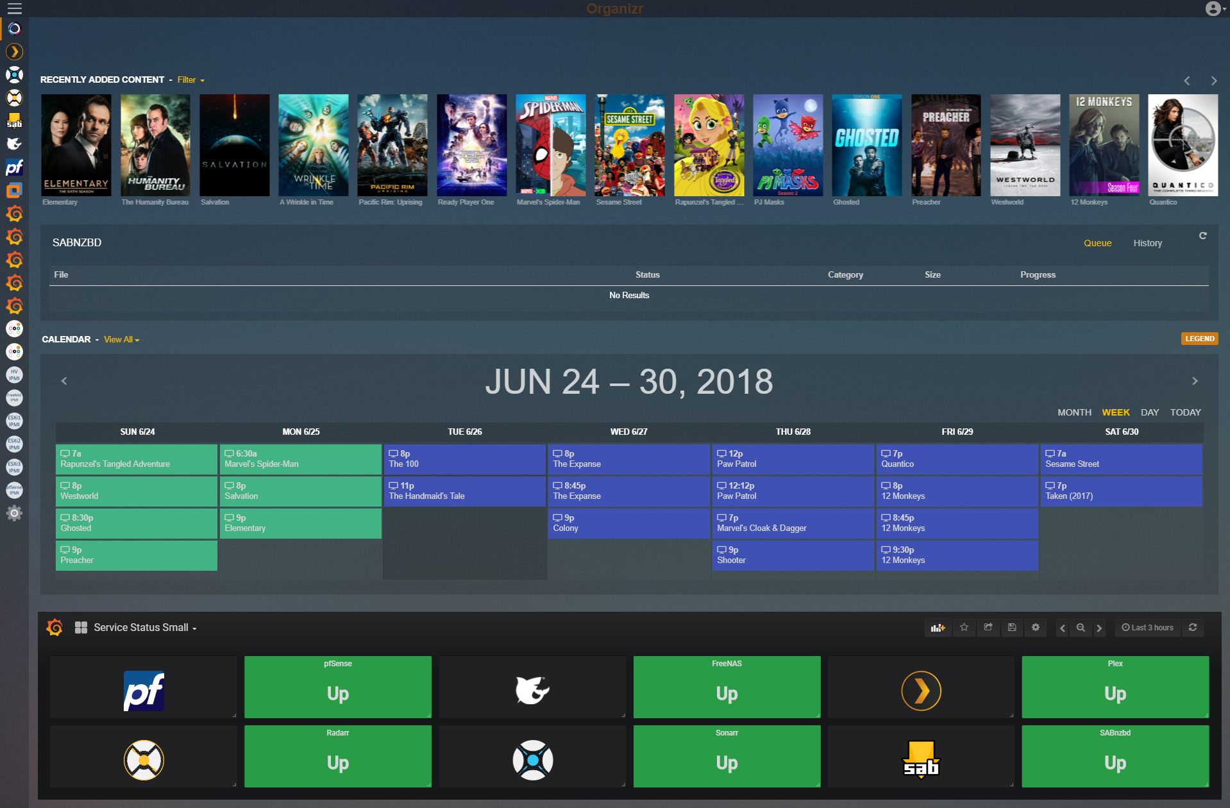1230x808 pixels.
Task: Open the pfSense IPMI sidebar icon
Action: 14,490
